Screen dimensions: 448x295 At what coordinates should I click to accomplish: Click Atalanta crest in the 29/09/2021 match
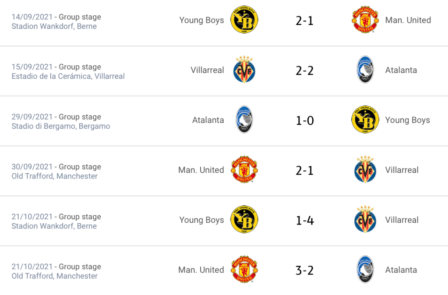tap(244, 120)
